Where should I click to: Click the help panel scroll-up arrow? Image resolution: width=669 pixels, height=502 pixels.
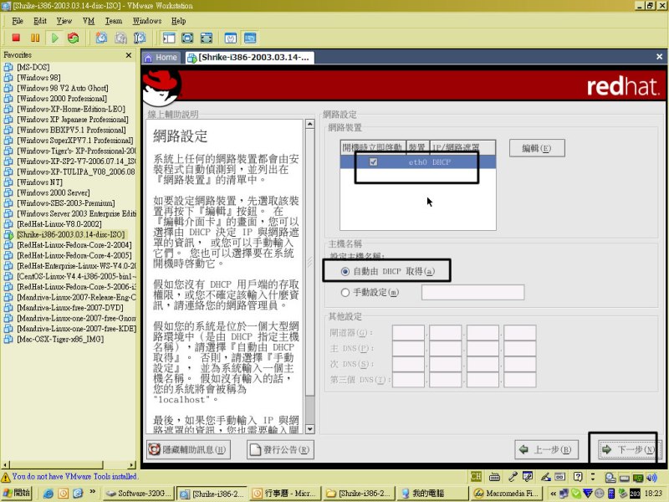(x=309, y=124)
